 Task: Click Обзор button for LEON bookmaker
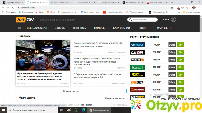(x=172, y=52)
